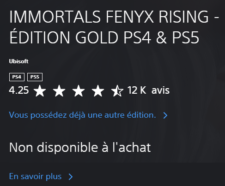
Task: Click chevron next to 'En savoir plus'
Action: (71, 177)
